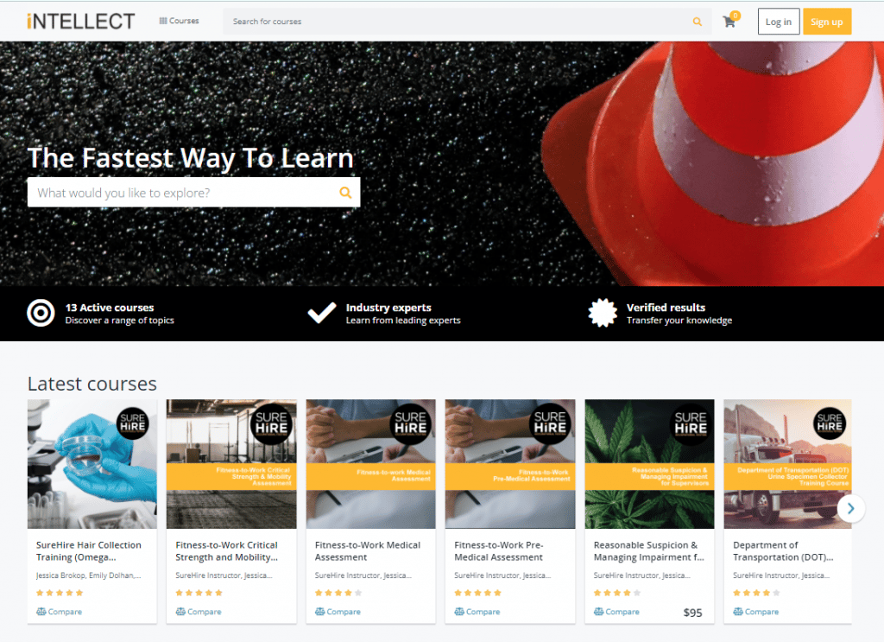
Task: Open the Fitness-to-Work Pre-Medical Assessment title link
Action: coord(498,551)
